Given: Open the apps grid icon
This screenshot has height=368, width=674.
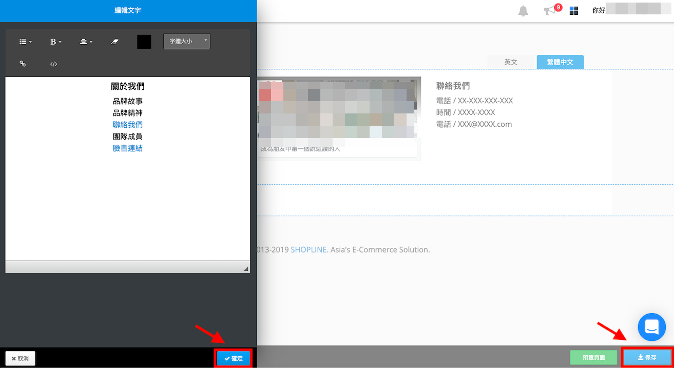Looking at the screenshot, I should (x=574, y=11).
